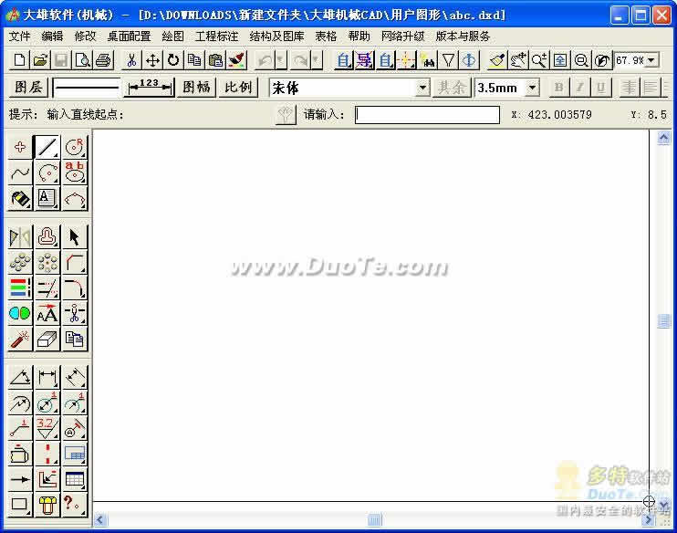Click the New file icon
This screenshot has height=533, width=677.
pos(19,60)
